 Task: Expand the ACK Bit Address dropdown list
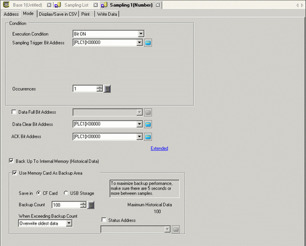(x=140, y=136)
